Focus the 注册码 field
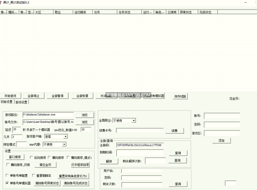Image resolution: width=257 pixels, height=190 pixels. [x=140, y=145]
